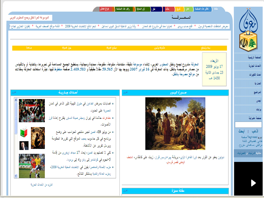Click the site tagline banner at top left

pos(29,17)
